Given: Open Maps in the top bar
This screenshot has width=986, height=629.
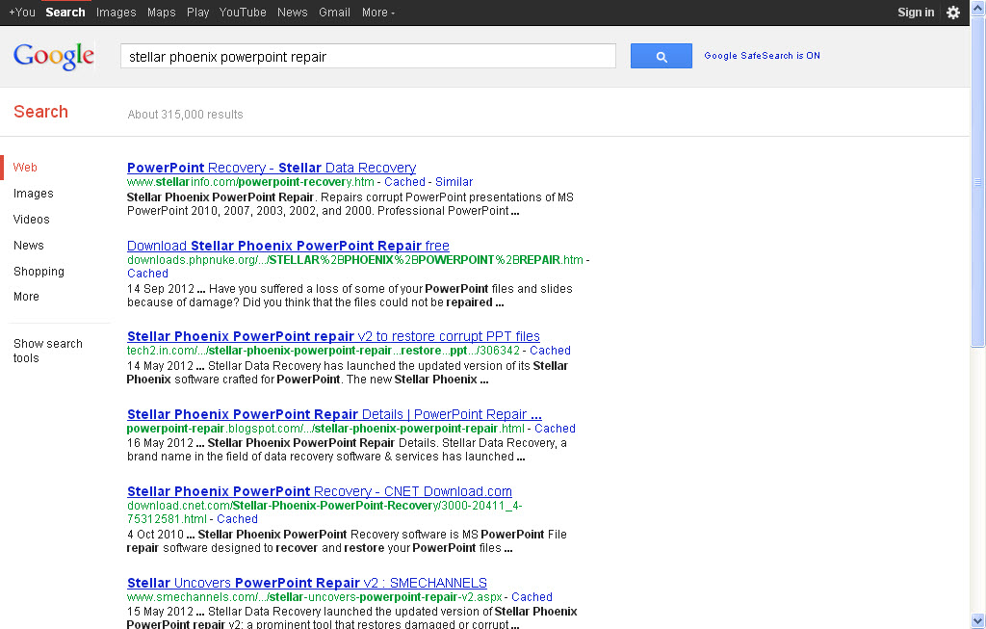Looking at the screenshot, I should point(162,13).
